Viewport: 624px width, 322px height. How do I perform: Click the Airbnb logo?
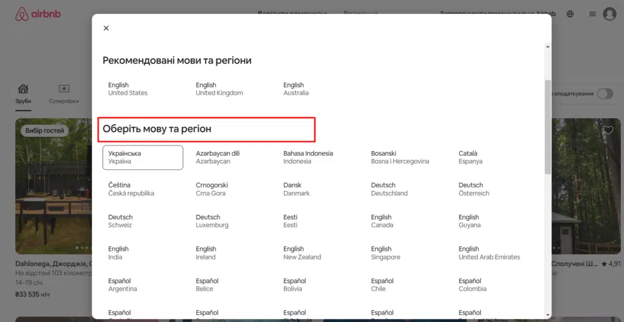pyautogui.click(x=30, y=14)
